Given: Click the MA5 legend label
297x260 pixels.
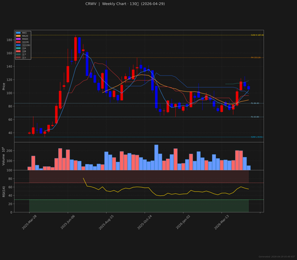Looking at the screenshot, I should (x=24, y=33).
